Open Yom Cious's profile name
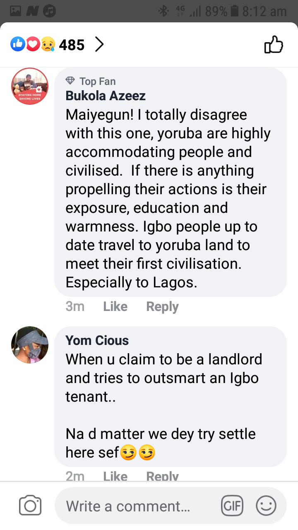 click(x=97, y=340)
